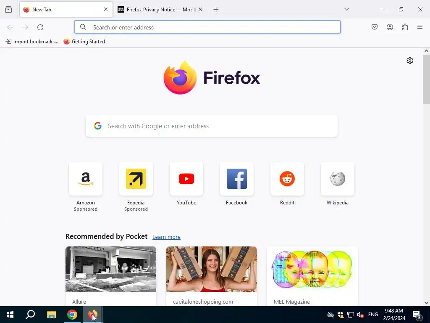
Task: Open a new tab with plus
Action: (216, 10)
